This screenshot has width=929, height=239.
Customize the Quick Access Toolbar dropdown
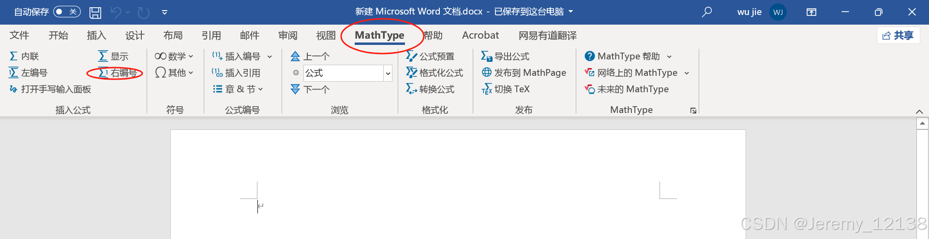pos(165,12)
